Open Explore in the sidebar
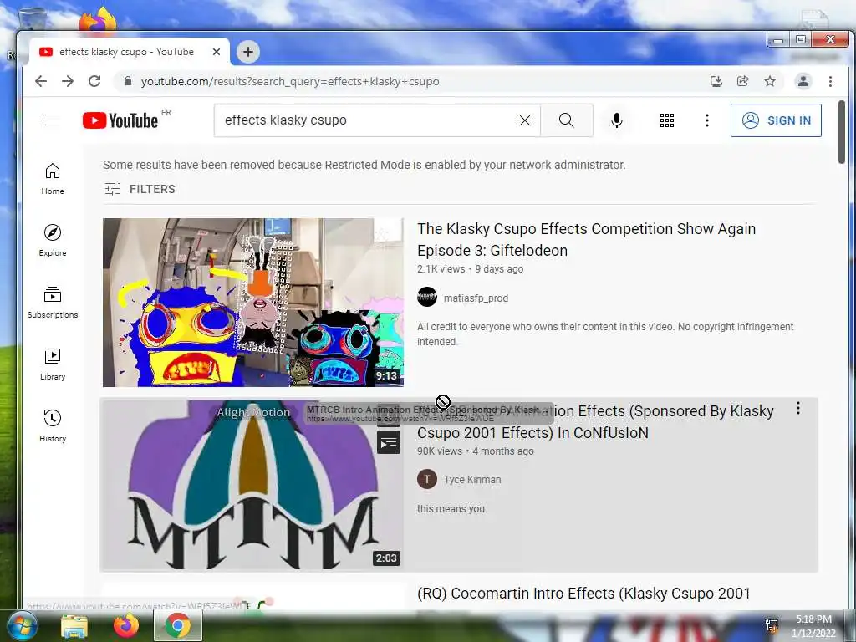 pyautogui.click(x=53, y=240)
